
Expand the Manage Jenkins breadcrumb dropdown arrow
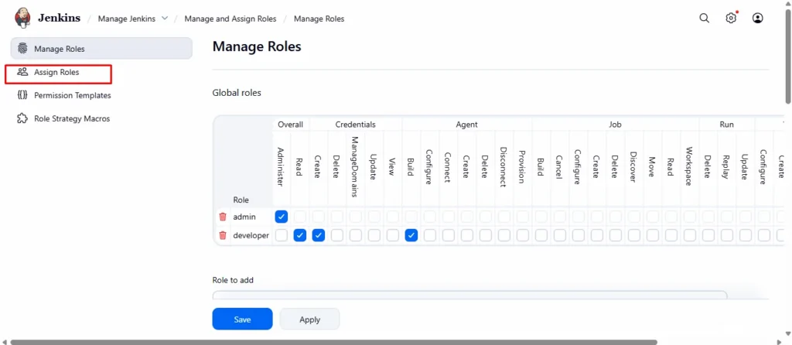[164, 19]
